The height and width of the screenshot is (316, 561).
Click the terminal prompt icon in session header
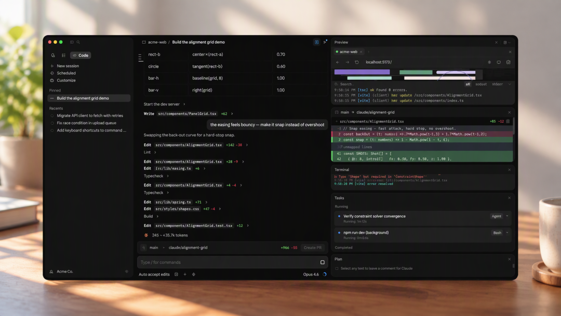point(325,42)
